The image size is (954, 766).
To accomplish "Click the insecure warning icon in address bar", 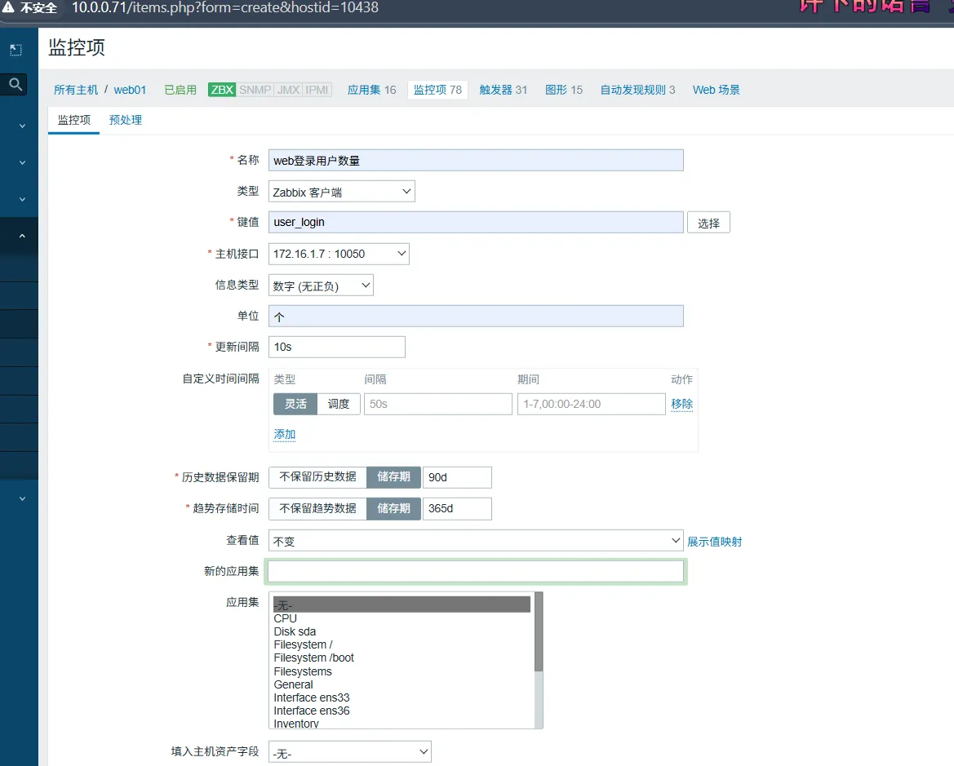I will 9,7.
